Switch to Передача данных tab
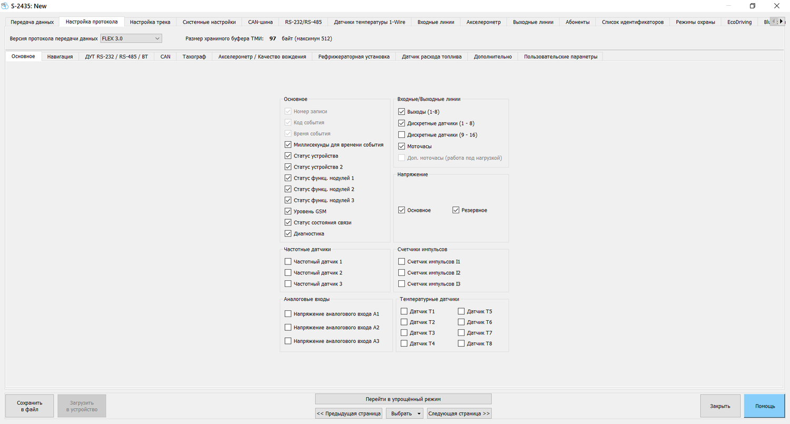 coord(32,22)
